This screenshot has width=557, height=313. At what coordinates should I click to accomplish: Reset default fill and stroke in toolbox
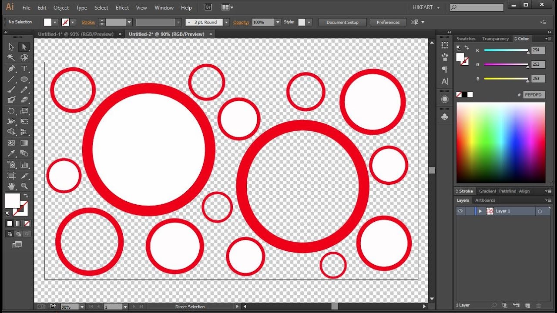pos(7,213)
